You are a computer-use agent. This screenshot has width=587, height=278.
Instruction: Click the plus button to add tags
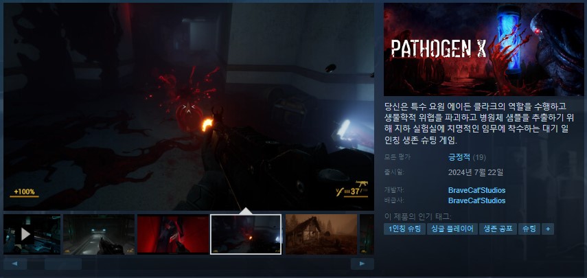pyautogui.click(x=548, y=229)
